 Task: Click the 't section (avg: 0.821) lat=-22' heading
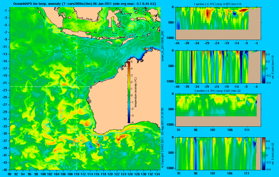coord(218,91)
